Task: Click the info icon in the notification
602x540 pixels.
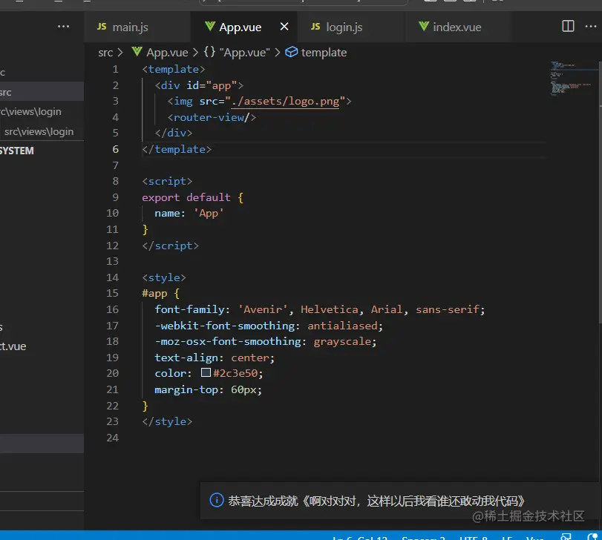Action: (x=216, y=501)
